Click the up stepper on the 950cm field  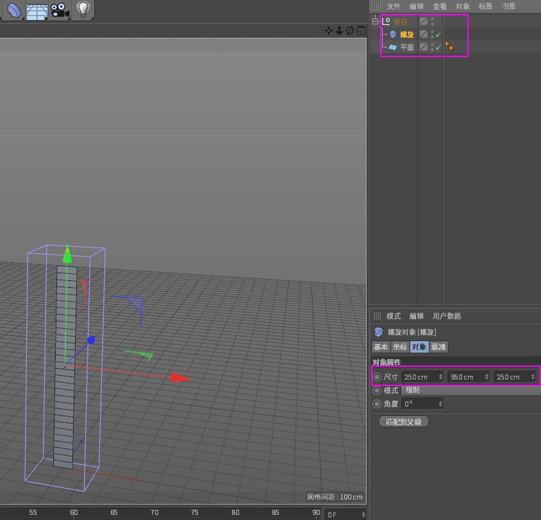[488, 374]
